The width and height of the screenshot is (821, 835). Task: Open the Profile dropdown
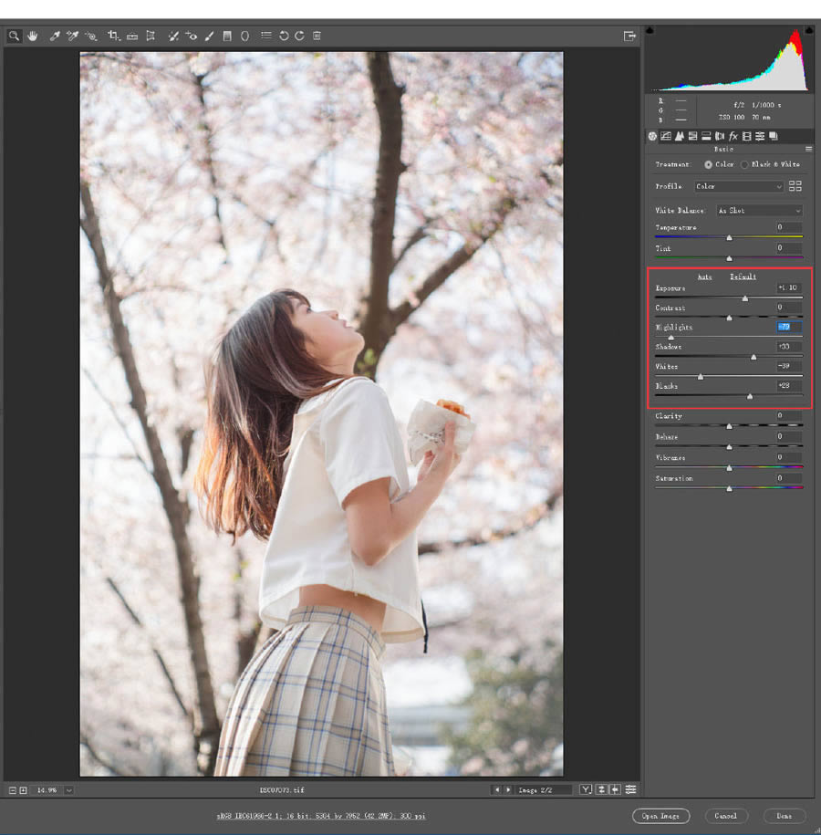click(738, 186)
